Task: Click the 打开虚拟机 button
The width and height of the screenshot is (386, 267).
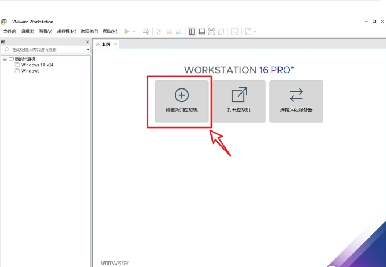Action: [239, 101]
